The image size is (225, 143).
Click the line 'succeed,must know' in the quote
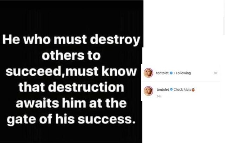point(71,72)
